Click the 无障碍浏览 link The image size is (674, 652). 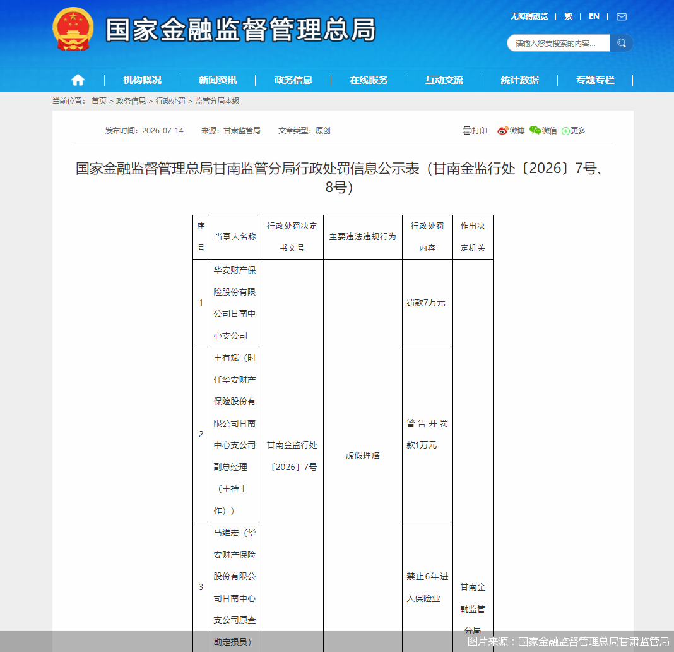pos(529,16)
